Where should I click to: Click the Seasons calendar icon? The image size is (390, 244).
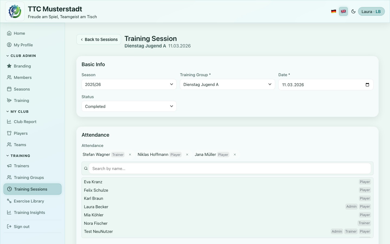coord(9,89)
